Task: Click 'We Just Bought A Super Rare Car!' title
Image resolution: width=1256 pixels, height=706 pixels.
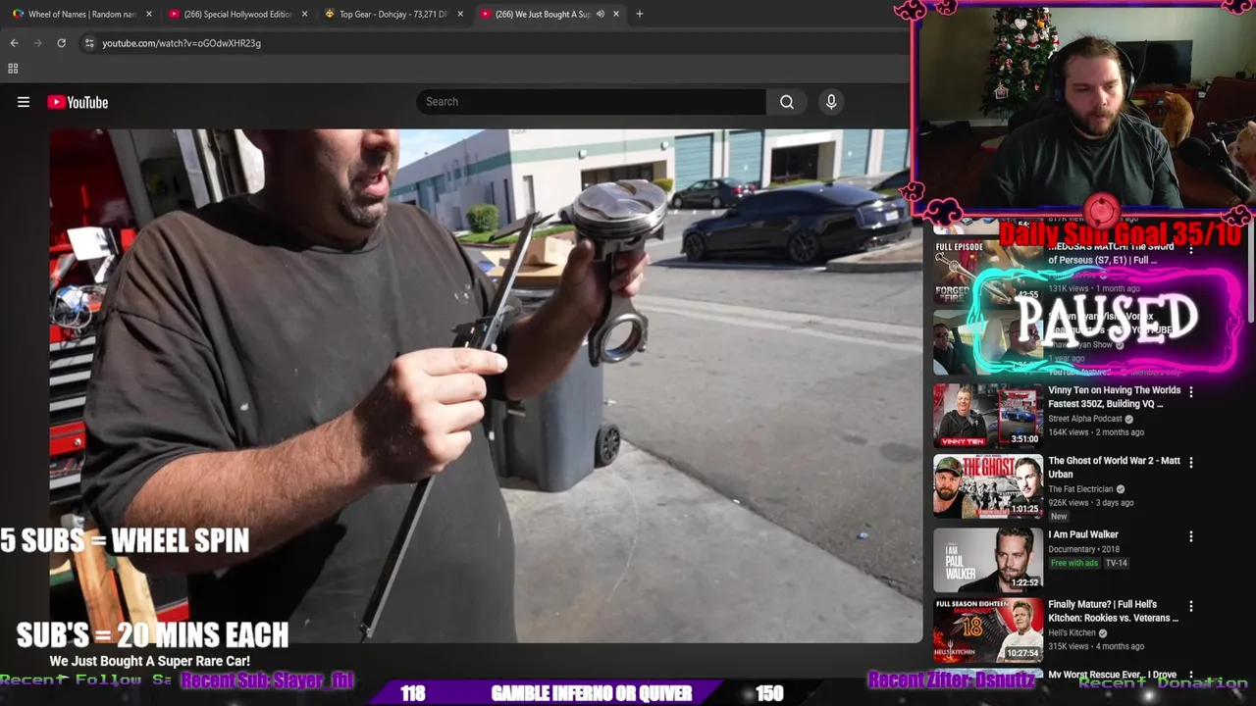Action: point(150,662)
